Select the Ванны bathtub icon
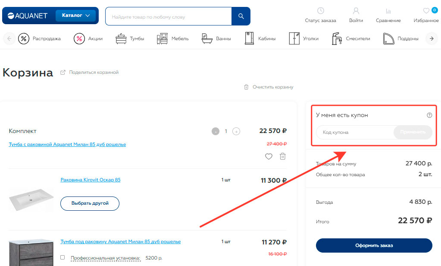The height and width of the screenshot is (266, 441). pos(207,38)
